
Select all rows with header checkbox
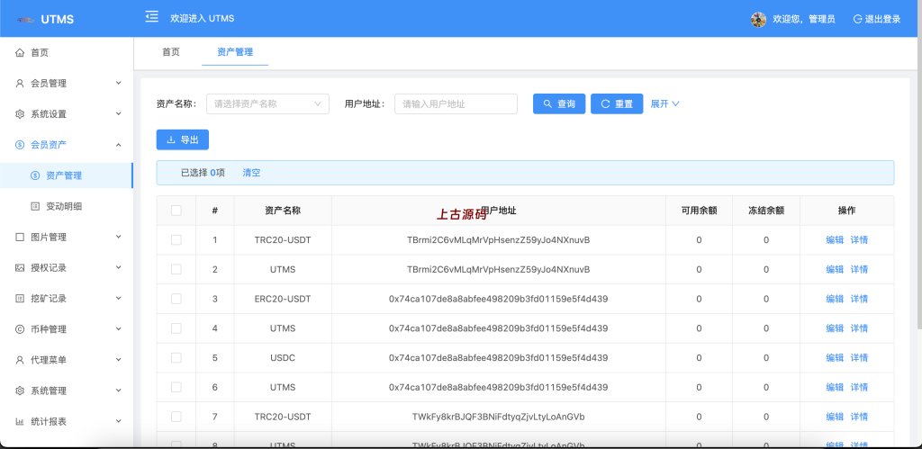(176, 211)
